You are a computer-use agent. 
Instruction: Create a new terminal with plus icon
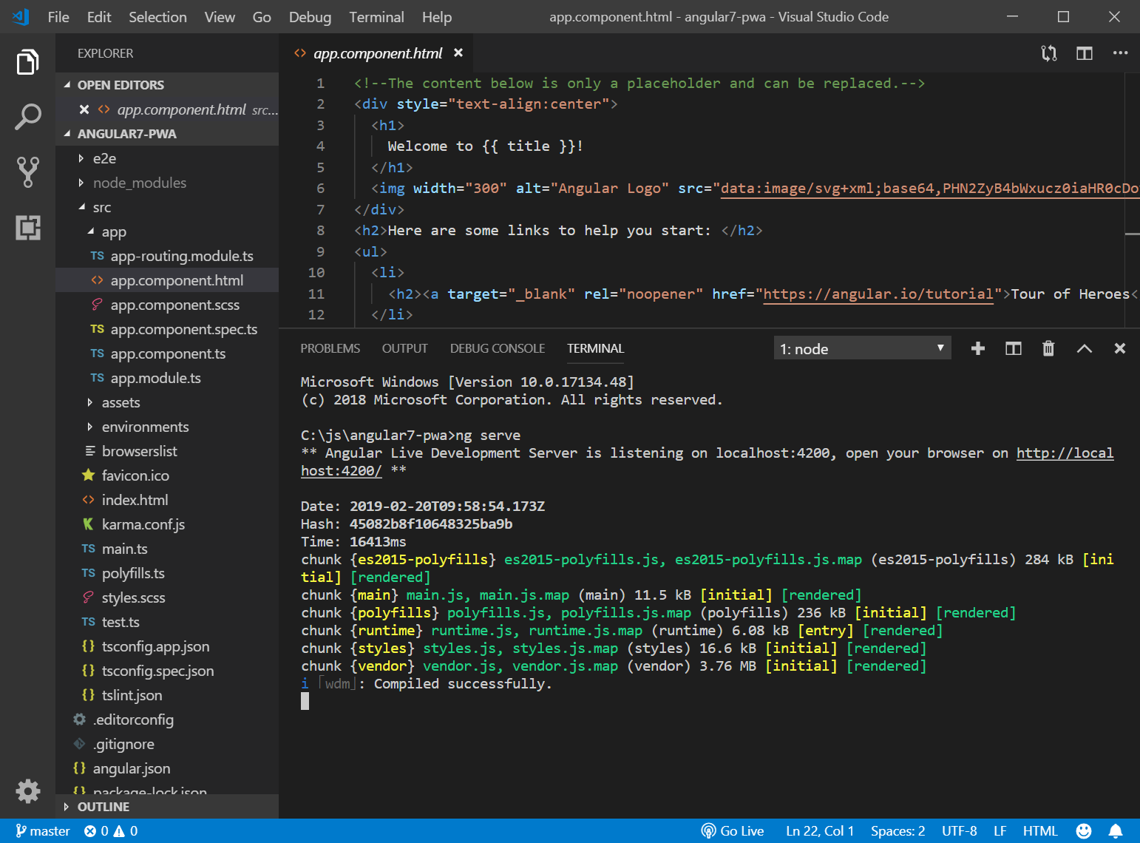(977, 348)
